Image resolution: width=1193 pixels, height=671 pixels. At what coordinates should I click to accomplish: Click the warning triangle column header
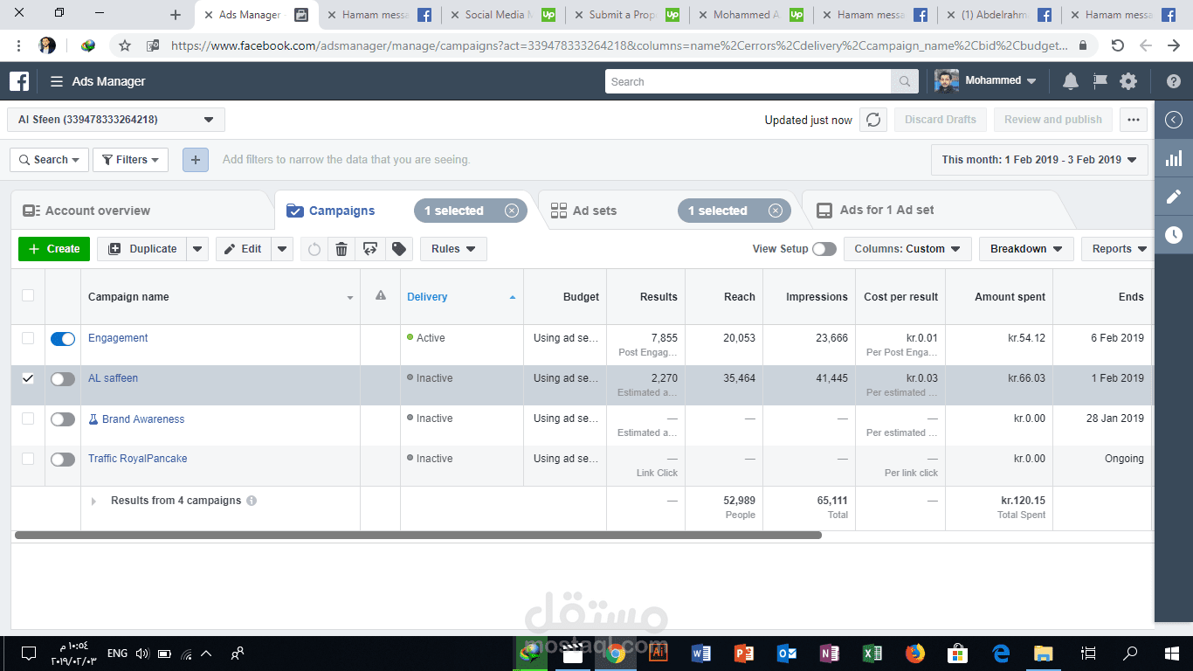point(381,296)
